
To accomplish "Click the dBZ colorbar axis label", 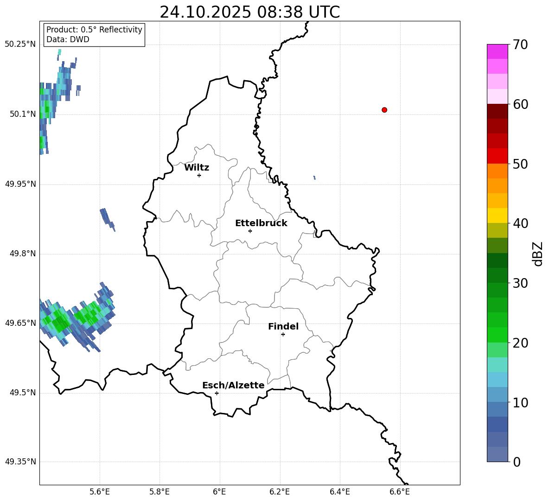I will (538, 254).
